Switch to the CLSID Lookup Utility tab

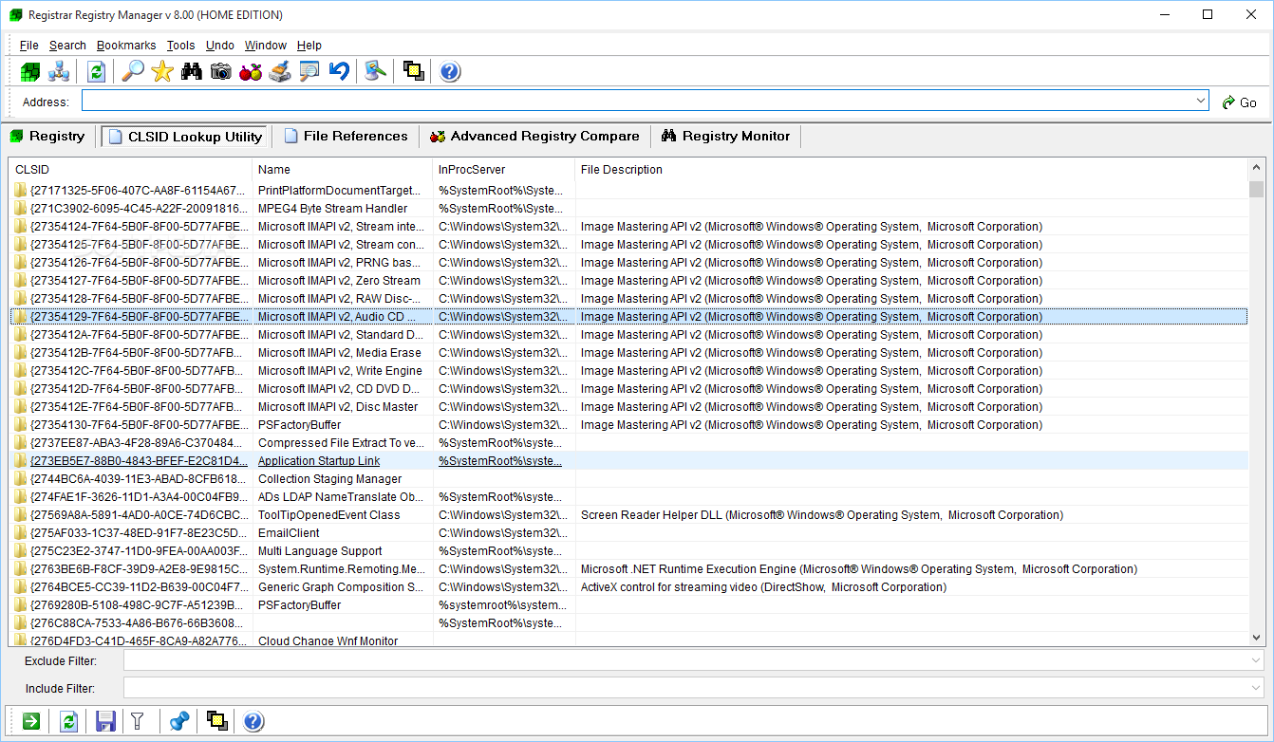click(x=185, y=137)
